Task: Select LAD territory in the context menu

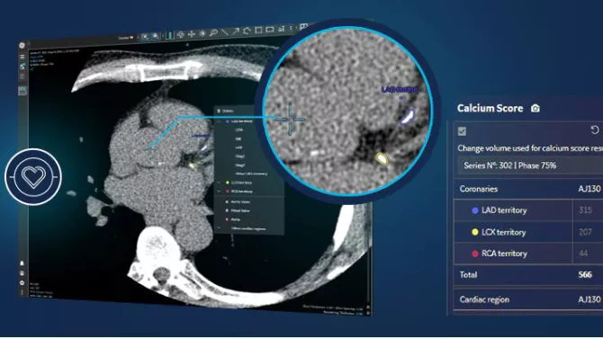Action: (242, 121)
